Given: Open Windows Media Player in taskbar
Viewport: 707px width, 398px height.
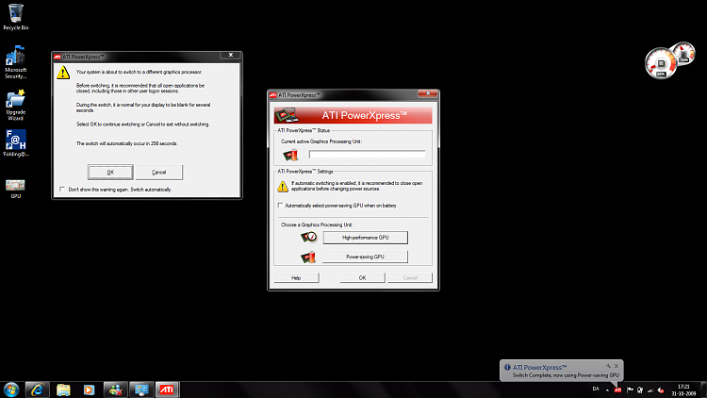Looking at the screenshot, I should pos(89,390).
